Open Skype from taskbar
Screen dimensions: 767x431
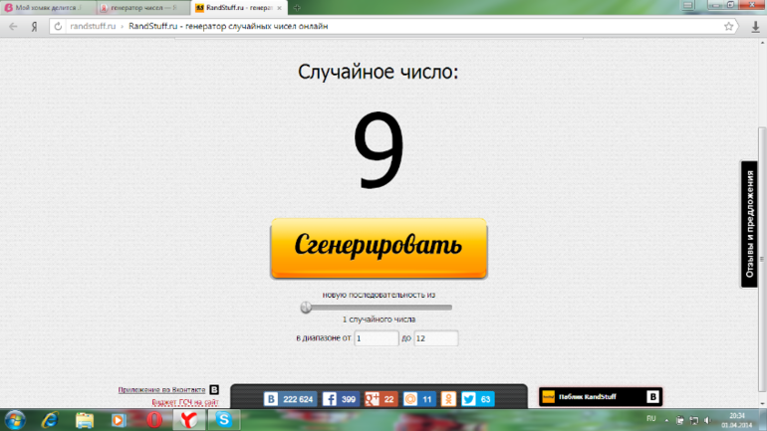(223, 420)
